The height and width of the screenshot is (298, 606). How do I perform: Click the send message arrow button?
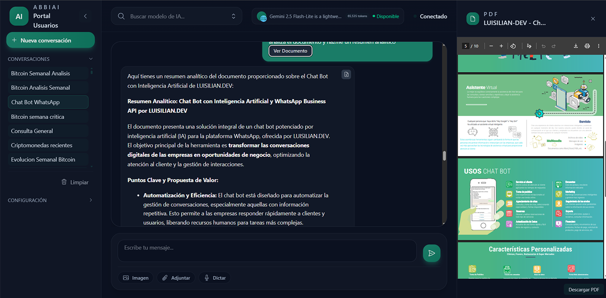click(x=431, y=253)
